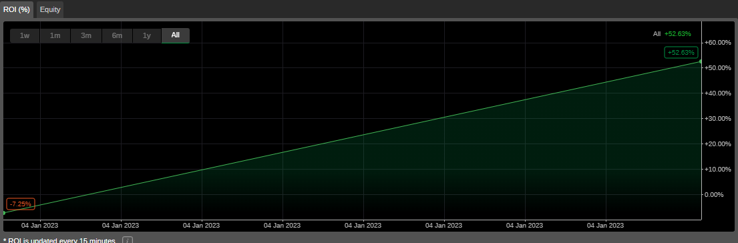Choose the 3m time range
The width and height of the screenshot is (738, 243).
pos(85,35)
